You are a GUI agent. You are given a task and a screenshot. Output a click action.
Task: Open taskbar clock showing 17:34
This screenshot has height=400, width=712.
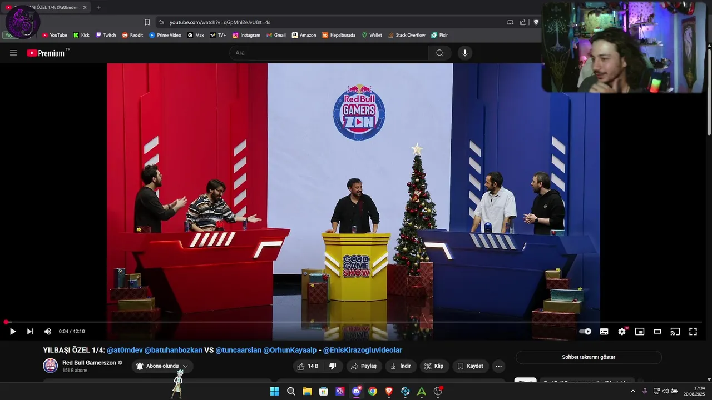694,391
